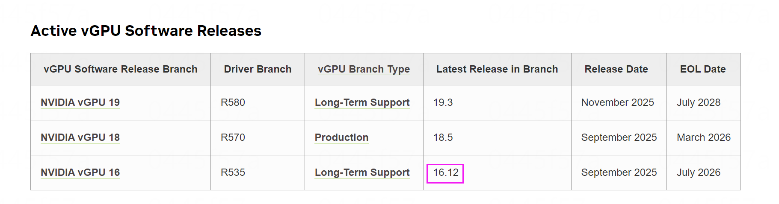
Task: Click the 18.5 latest release cell
Action: click(443, 137)
